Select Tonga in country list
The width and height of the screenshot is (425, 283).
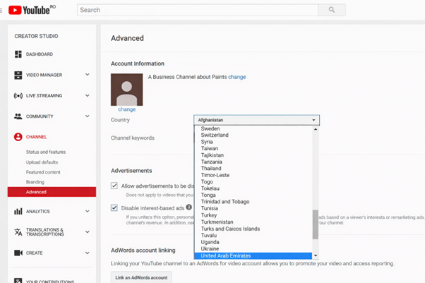pos(253,195)
